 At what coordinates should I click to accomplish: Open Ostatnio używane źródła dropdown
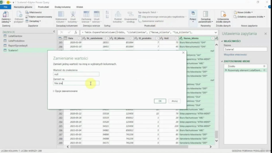coord(249,17)
